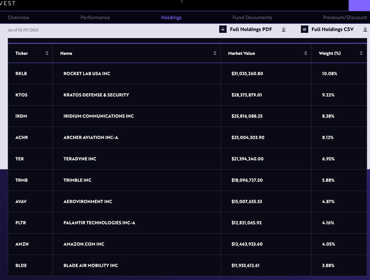Viewport: 370px width, 280px height.
Task: Click the Name column header label
Action: coord(66,53)
